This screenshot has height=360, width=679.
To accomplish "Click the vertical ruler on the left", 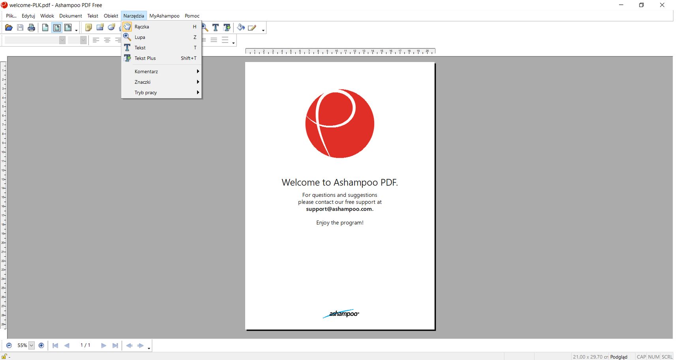I will pos(3,195).
